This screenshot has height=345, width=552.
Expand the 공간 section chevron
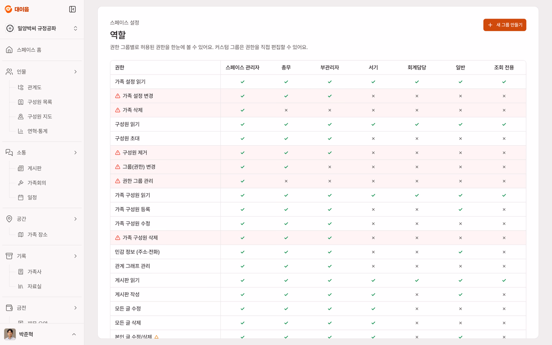pos(75,219)
